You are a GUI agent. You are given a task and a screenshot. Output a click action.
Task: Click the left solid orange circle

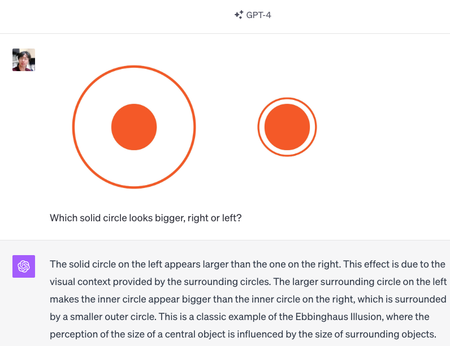pos(134,127)
